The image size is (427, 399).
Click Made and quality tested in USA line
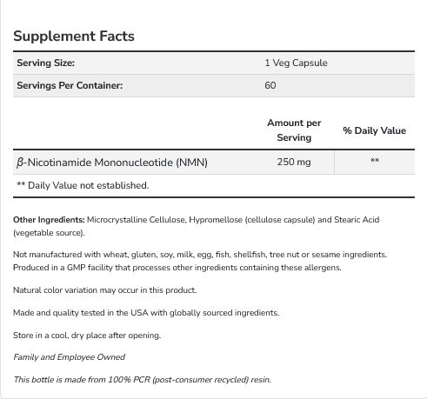(x=146, y=313)
